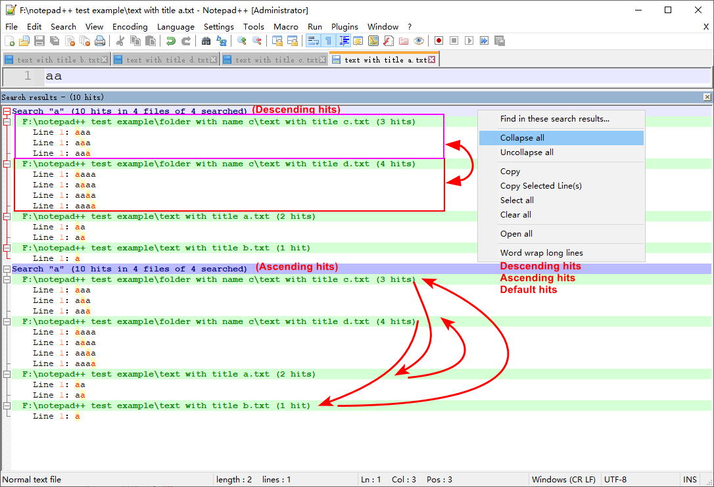Image resolution: width=714 pixels, height=487 pixels.
Task: Click Run a Macro Multiple Times icon
Action: tap(484, 41)
